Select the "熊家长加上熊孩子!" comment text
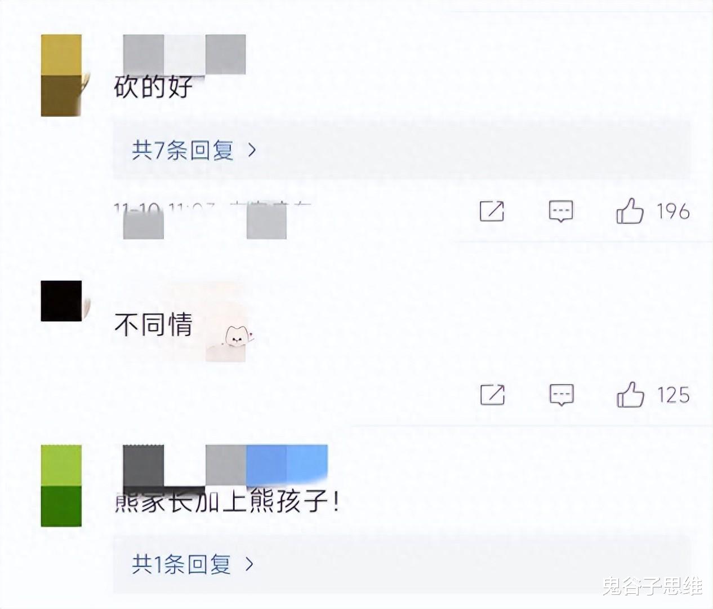 tap(227, 501)
